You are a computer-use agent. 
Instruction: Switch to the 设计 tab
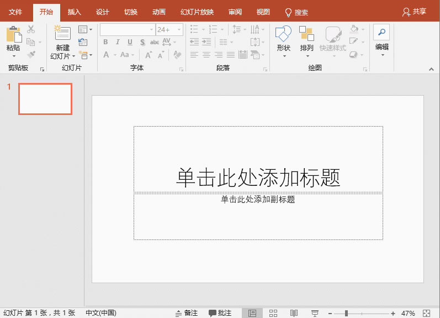click(103, 12)
